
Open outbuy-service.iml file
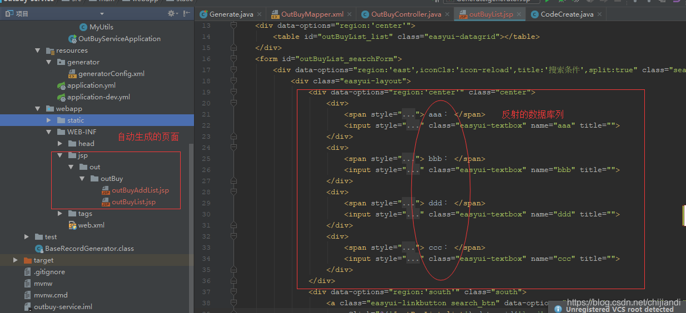tap(63, 307)
